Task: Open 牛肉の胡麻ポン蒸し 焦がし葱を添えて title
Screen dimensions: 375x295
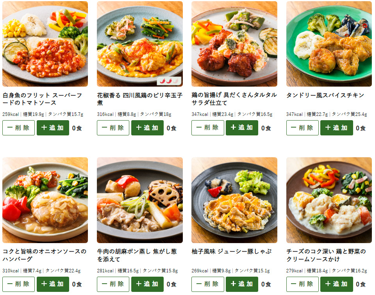Action: click(137, 255)
